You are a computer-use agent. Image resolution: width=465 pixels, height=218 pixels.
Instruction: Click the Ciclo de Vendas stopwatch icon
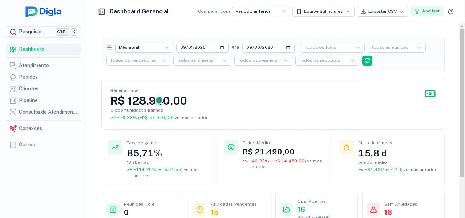347,147
